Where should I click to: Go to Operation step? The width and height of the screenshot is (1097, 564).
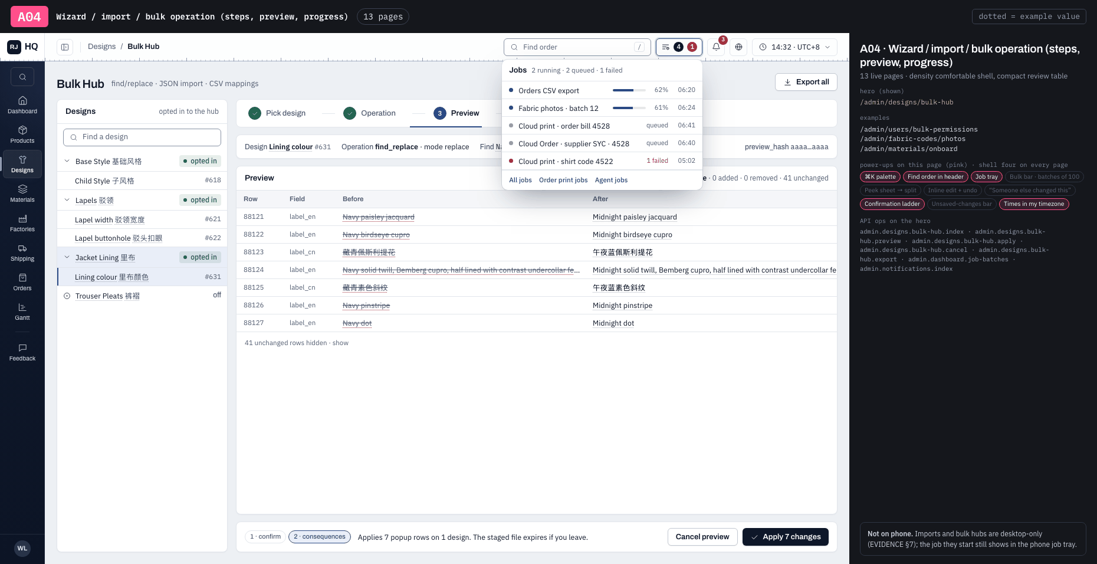coord(370,113)
